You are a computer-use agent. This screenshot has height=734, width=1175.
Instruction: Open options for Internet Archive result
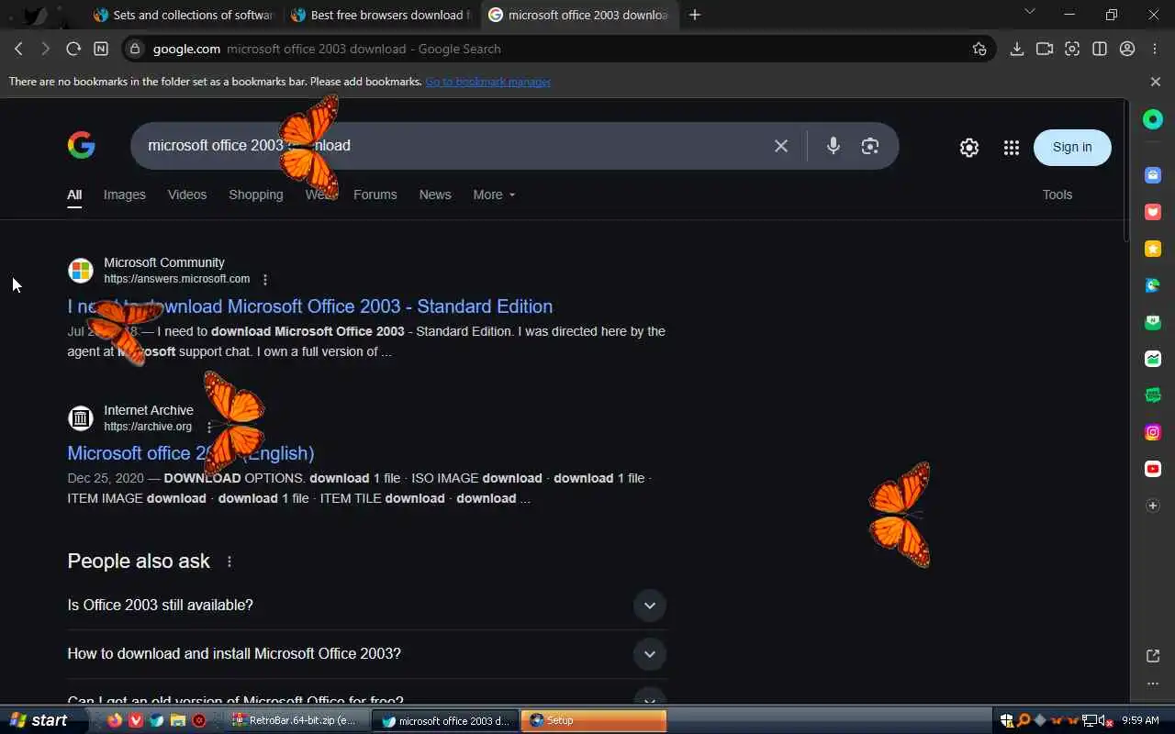pyautogui.click(x=209, y=427)
